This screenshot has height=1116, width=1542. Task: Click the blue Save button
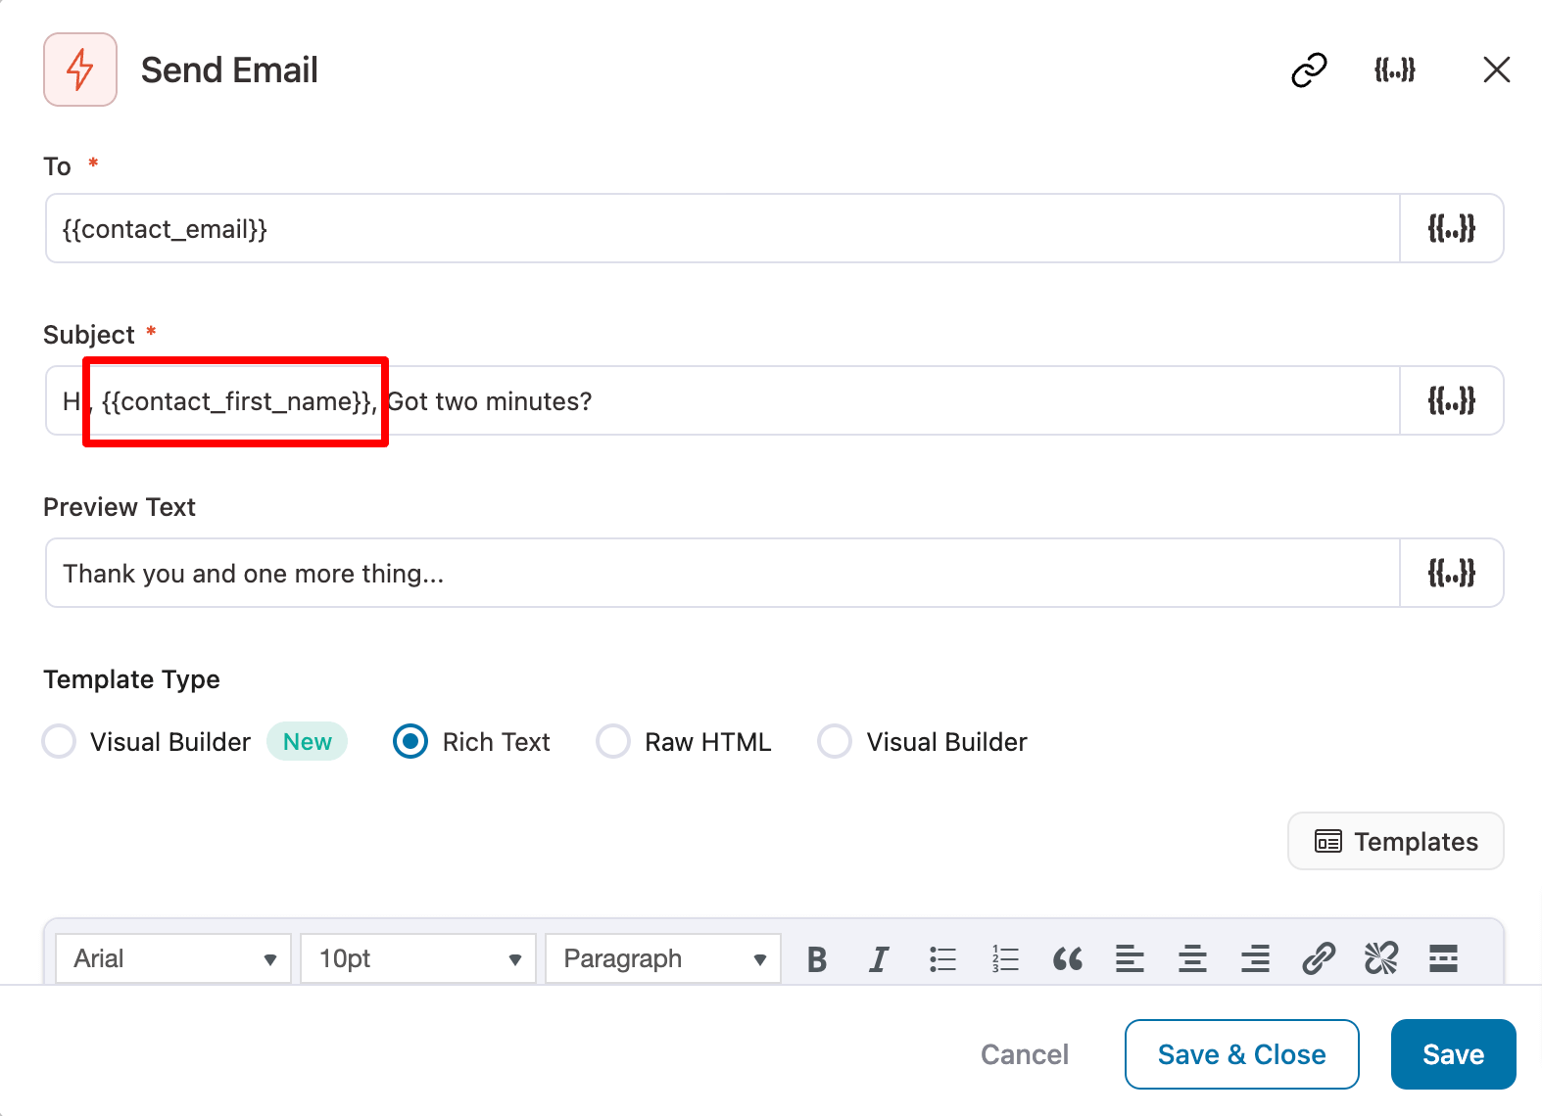pyautogui.click(x=1453, y=1054)
